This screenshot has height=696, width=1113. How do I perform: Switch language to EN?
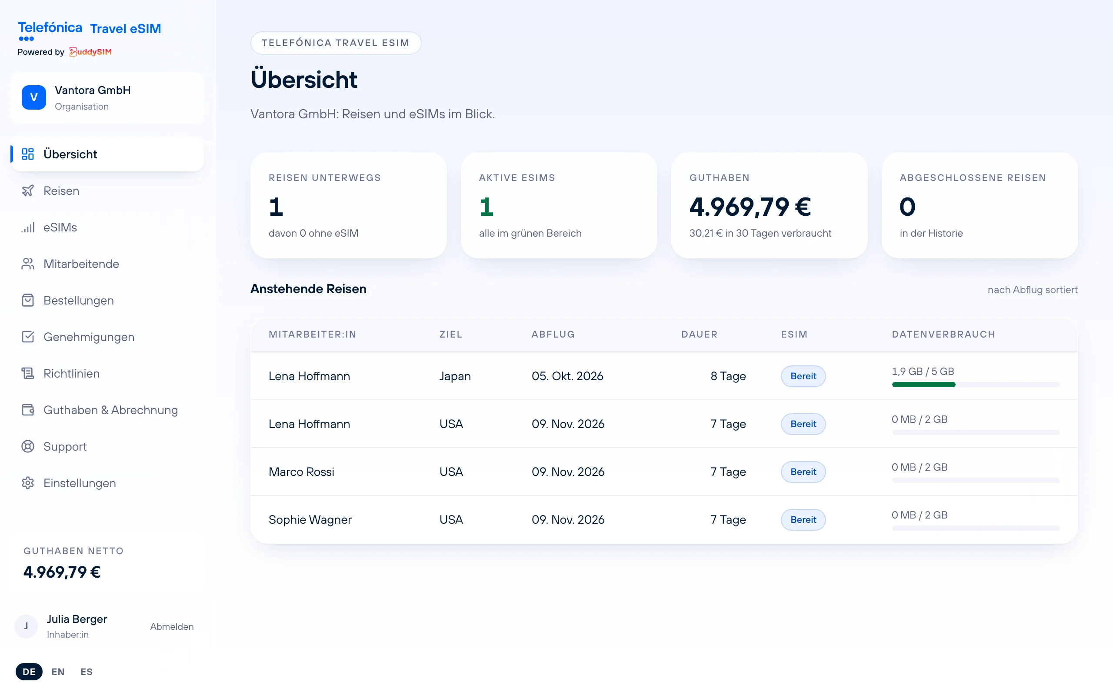(58, 672)
